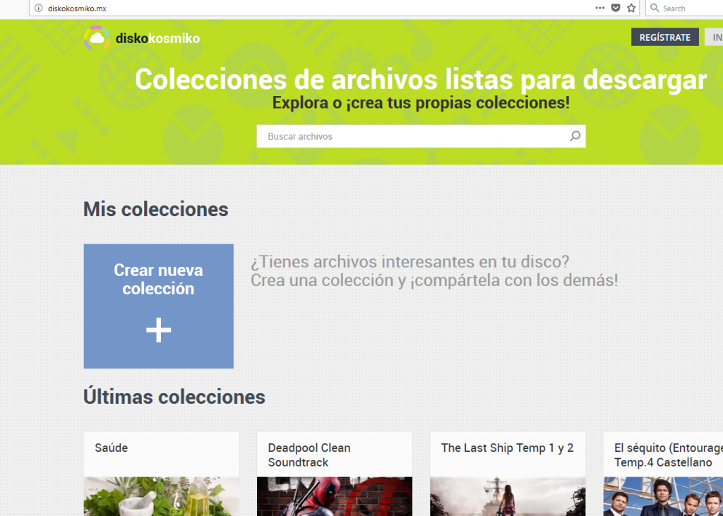Image resolution: width=723 pixels, height=516 pixels.
Task: Focus the Buscar archivos search field
Action: coord(413,136)
